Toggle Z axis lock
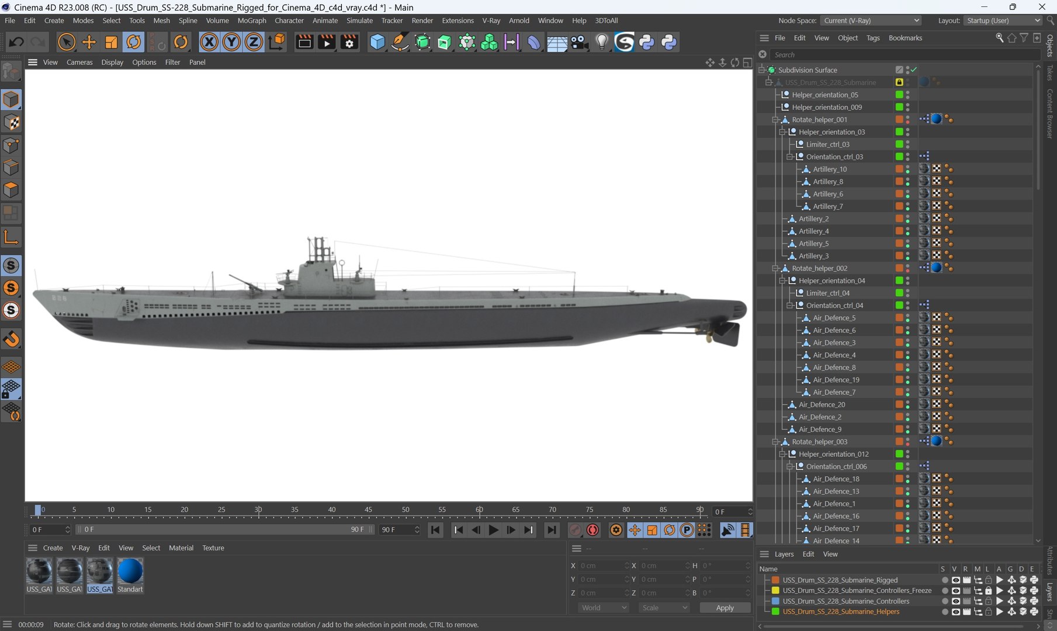The image size is (1057, 631). pyautogui.click(x=254, y=42)
